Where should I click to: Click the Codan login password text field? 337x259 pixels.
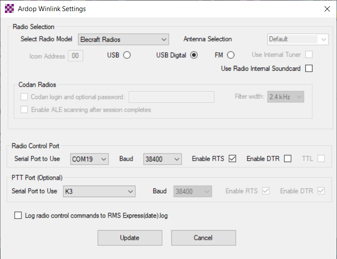171,97
